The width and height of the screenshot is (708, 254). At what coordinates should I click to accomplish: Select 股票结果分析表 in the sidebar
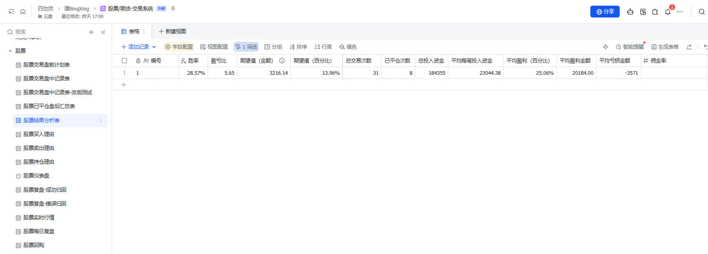pos(60,120)
